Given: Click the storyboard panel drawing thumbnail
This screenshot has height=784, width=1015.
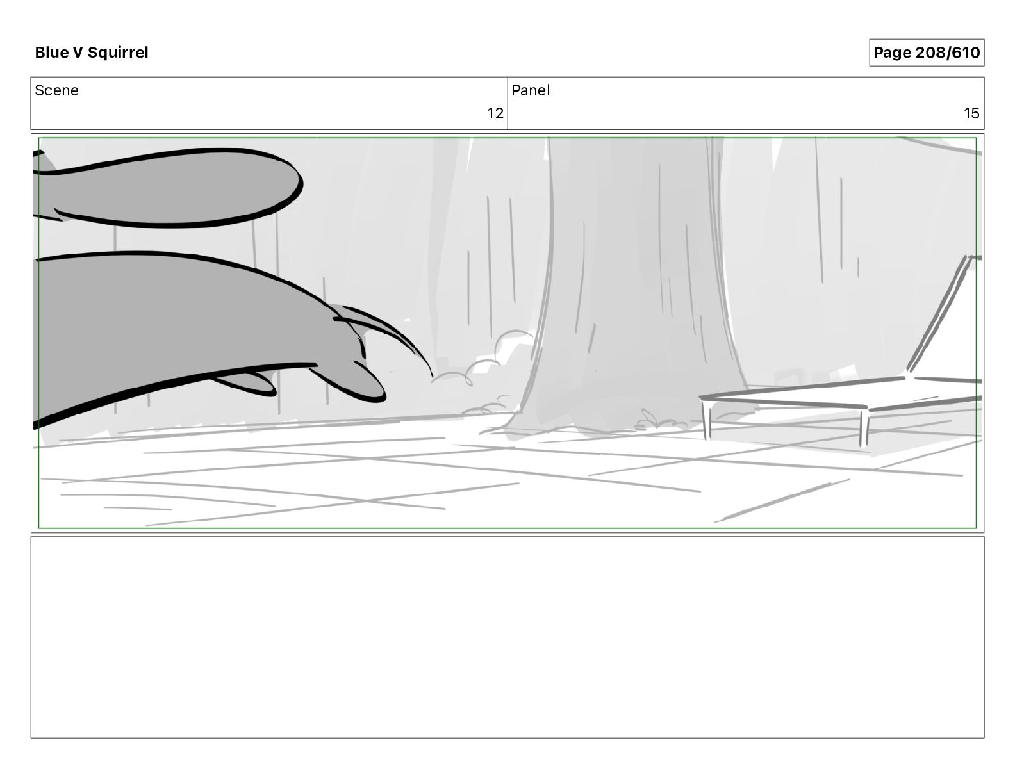Looking at the screenshot, I should pyautogui.click(x=507, y=333).
